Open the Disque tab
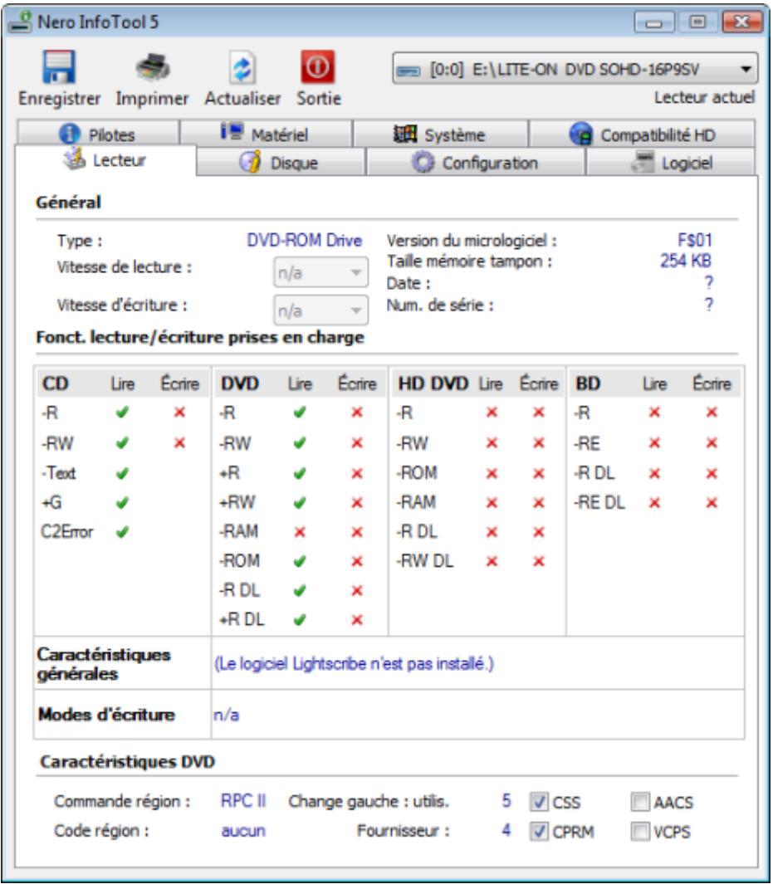 [x=280, y=163]
